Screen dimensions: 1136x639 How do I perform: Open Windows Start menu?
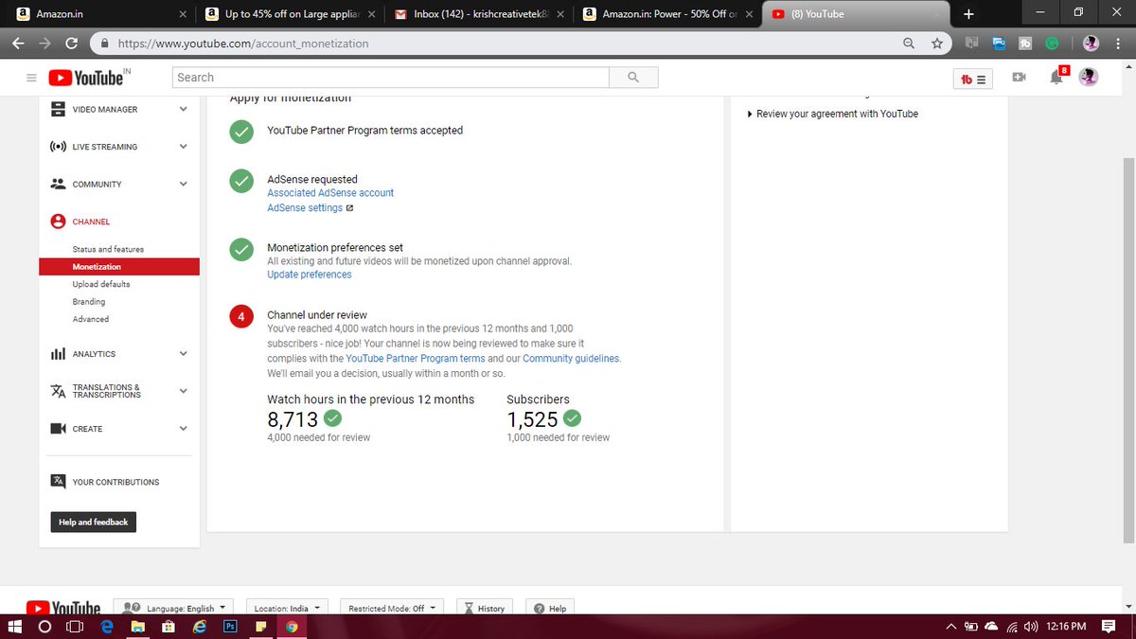[15, 627]
